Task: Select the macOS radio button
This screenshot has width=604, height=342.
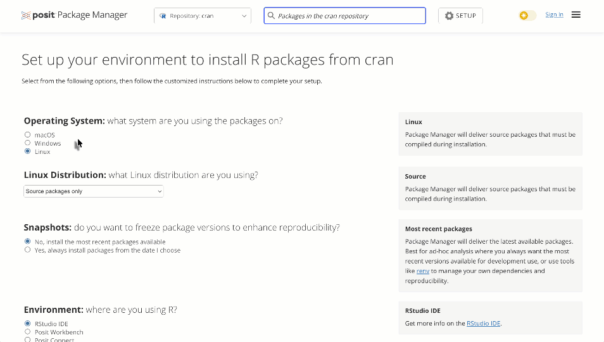Action: coord(27,135)
